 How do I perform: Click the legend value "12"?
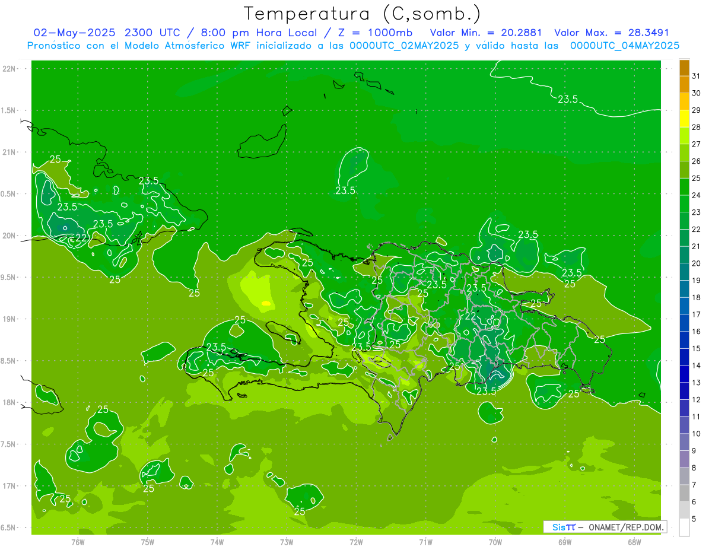point(697,400)
